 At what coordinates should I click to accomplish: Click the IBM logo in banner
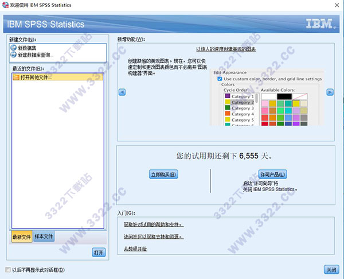pos(320,24)
